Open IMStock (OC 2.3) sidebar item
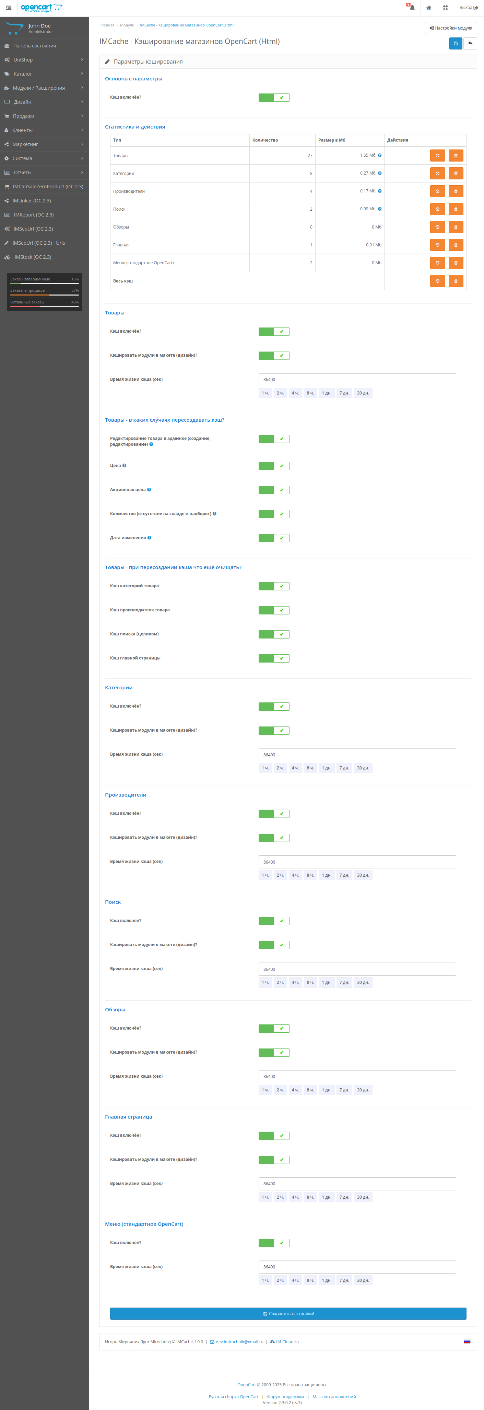484x1410 pixels. coord(44,257)
